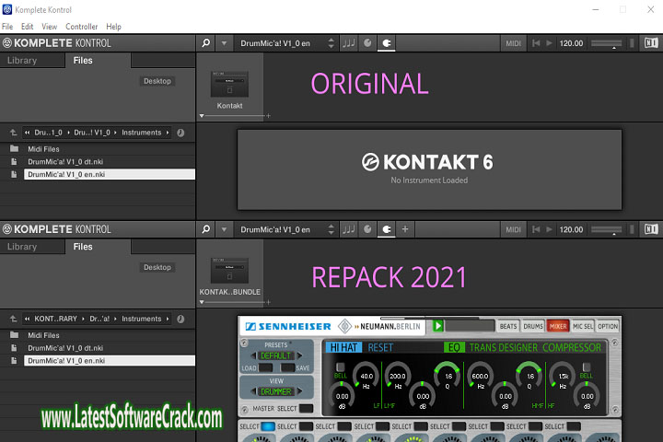Toggle the notes-icon Perform panel in the ORIGINAL instance
Viewport: 663px width, 442px height.
[x=349, y=43]
